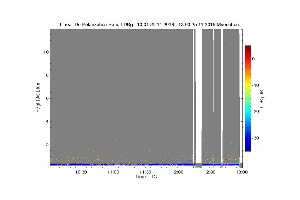The width and height of the screenshot is (300, 200).
Task: Click the LDRg colorbar scale
Action: [248, 98]
